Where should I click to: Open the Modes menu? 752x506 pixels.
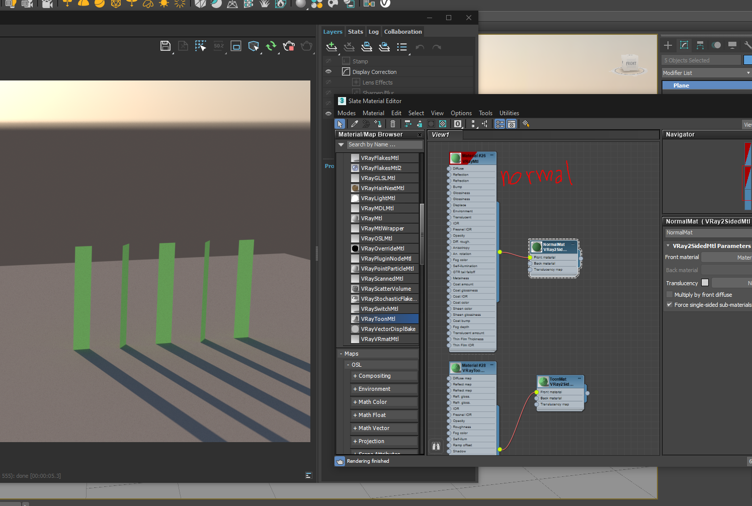(x=346, y=113)
